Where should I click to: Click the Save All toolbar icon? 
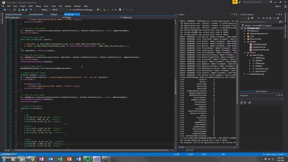pos(26,10)
